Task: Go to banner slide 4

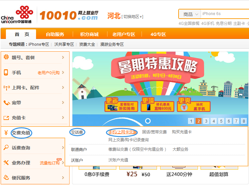Action: [214, 121]
